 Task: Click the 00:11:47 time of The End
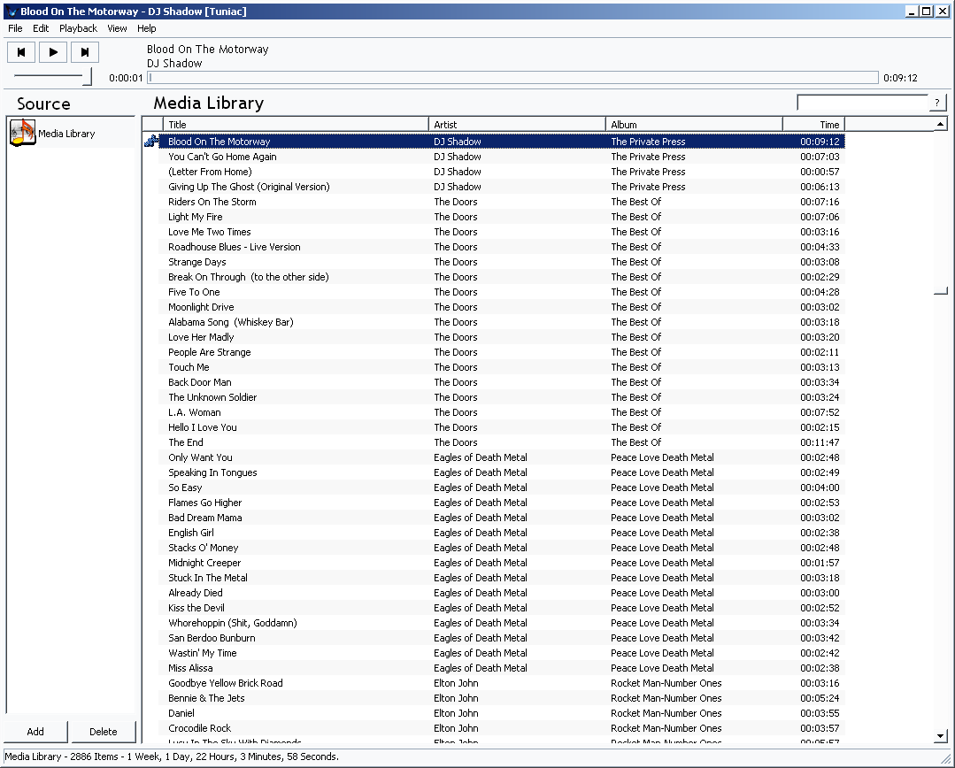[x=820, y=442]
